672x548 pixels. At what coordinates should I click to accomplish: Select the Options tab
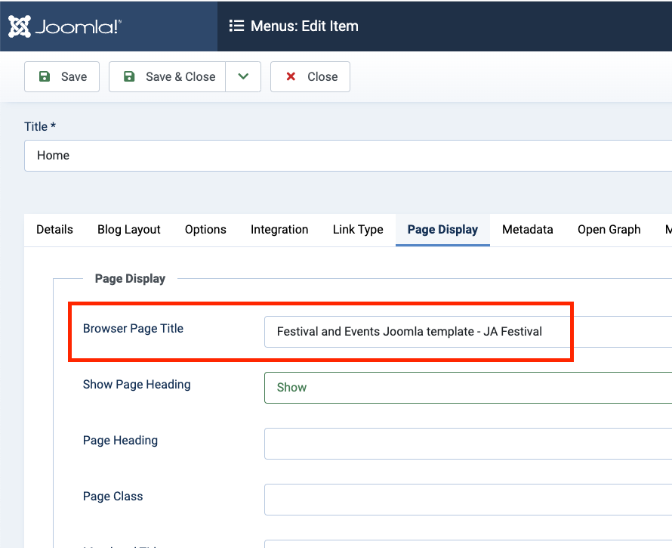(x=205, y=230)
